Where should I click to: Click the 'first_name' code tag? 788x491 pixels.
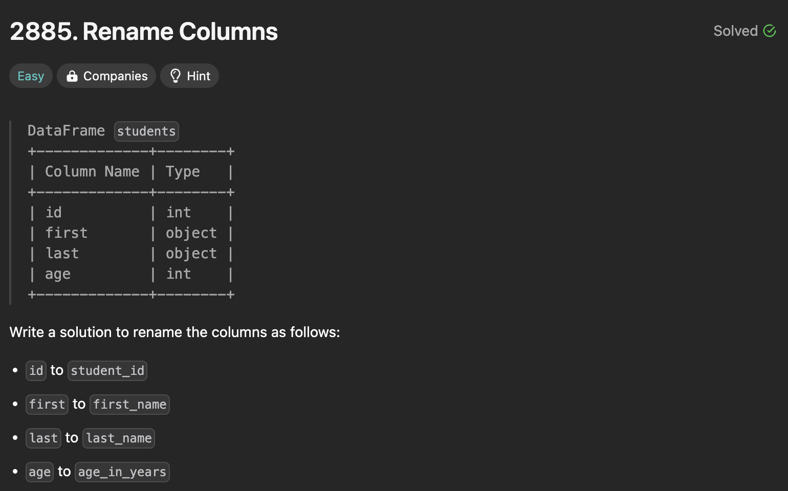click(129, 405)
